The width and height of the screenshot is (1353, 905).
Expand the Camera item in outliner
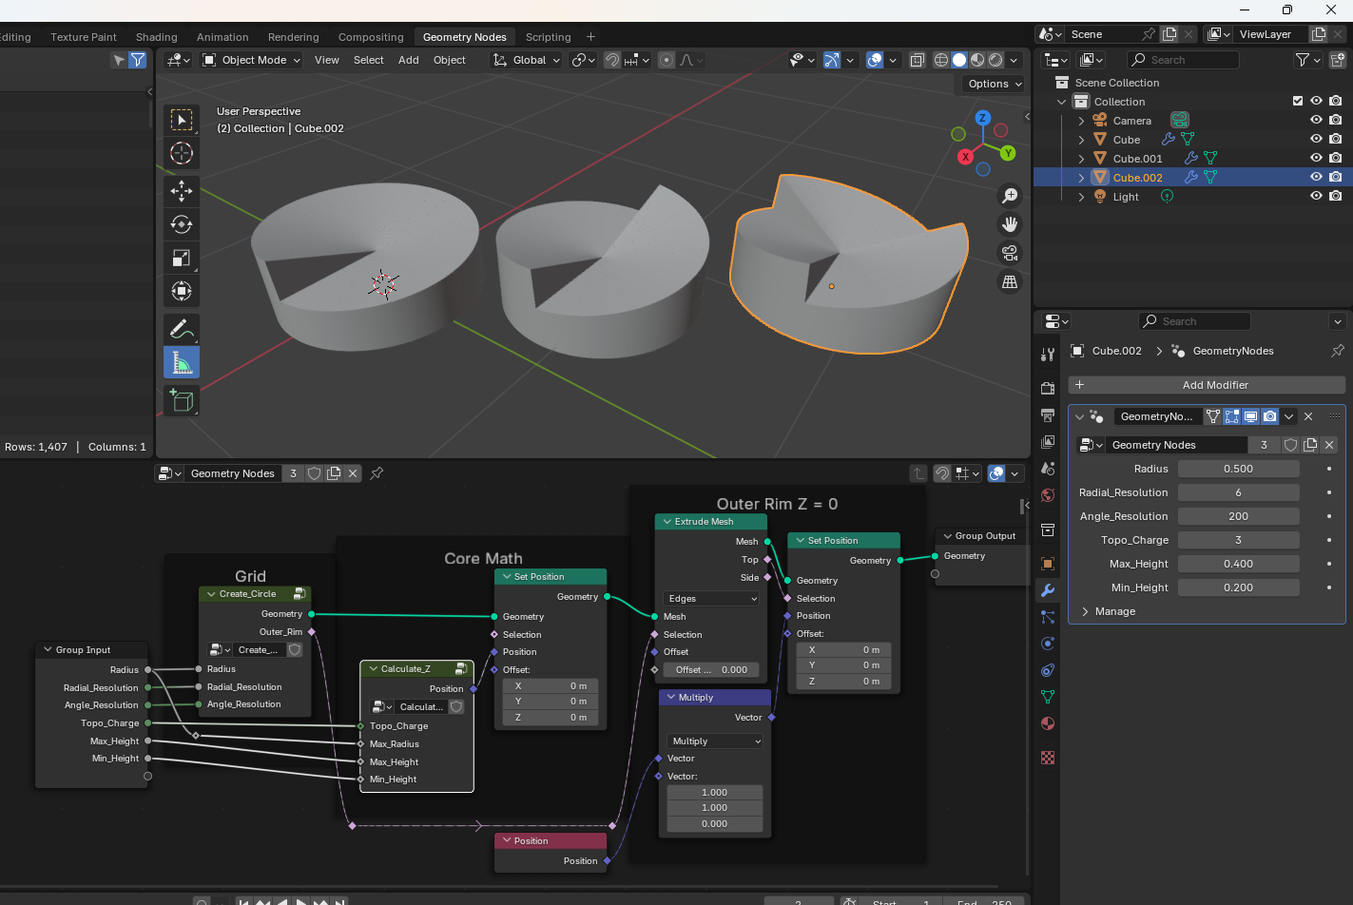[1081, 121]
